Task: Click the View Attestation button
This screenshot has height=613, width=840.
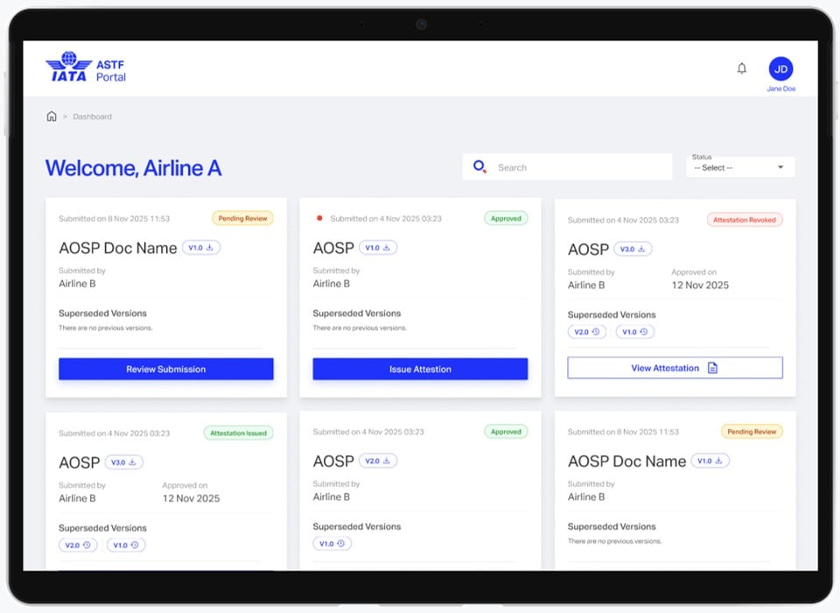Action: pos(675,369)
